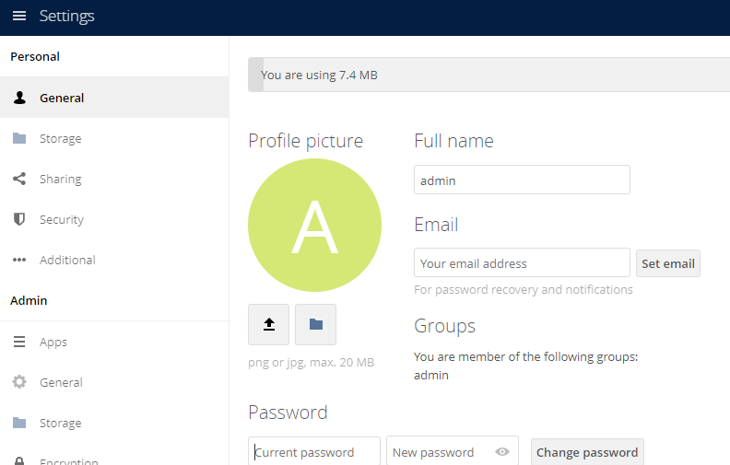This screenshot has height=465, width=730.
Task: Click the share icon beside Sharing
Action: point(19,179)
